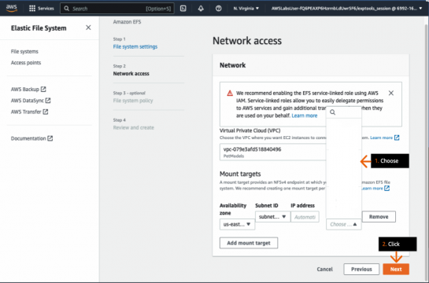Open the Subnet ID dropdown
429x283 pixels.
coord(272,217)
